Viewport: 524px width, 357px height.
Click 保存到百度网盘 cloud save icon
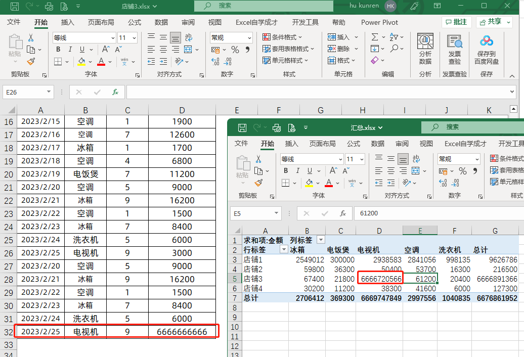[486, 49]
